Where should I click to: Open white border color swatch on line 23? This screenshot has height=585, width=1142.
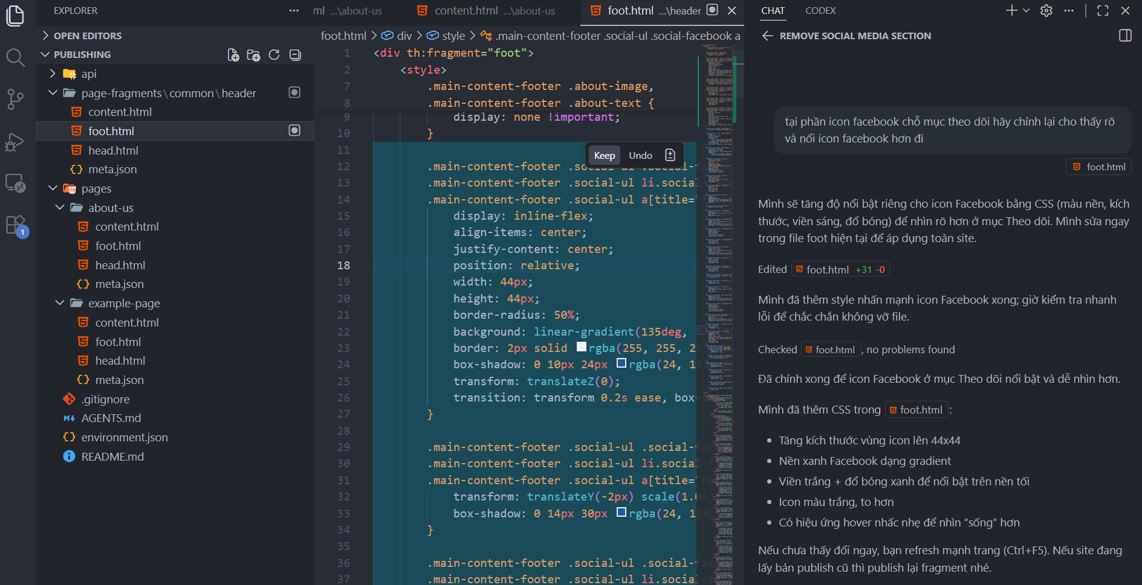tap(582, 347)
